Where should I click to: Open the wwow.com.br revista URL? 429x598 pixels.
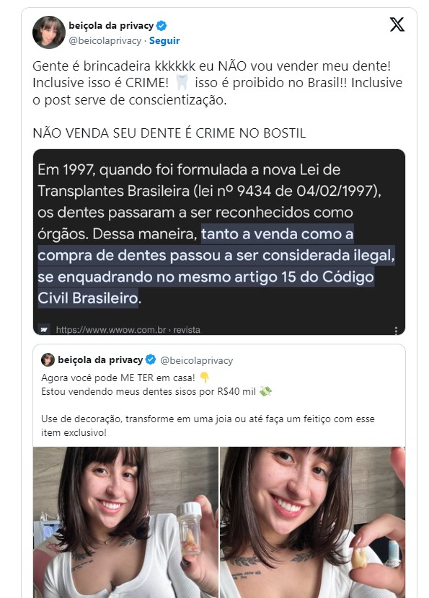tap(128, 330)
